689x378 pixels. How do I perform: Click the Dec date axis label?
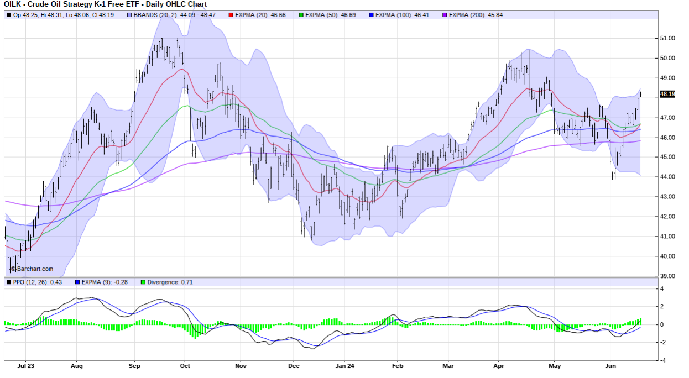pos(294,366)
